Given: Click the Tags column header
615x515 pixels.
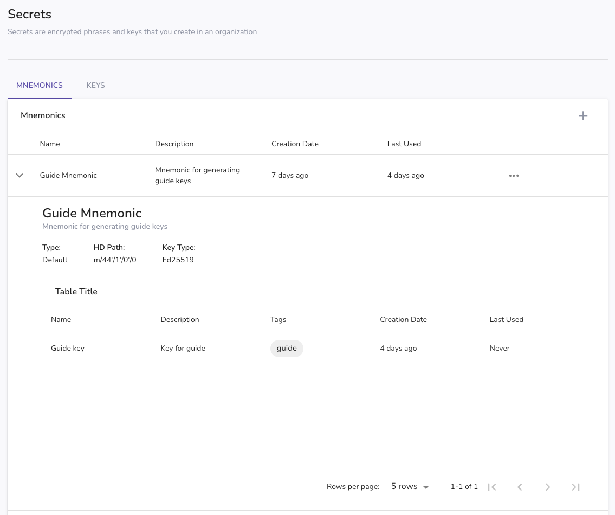Looking at the screenshot, I should point(278,319).
